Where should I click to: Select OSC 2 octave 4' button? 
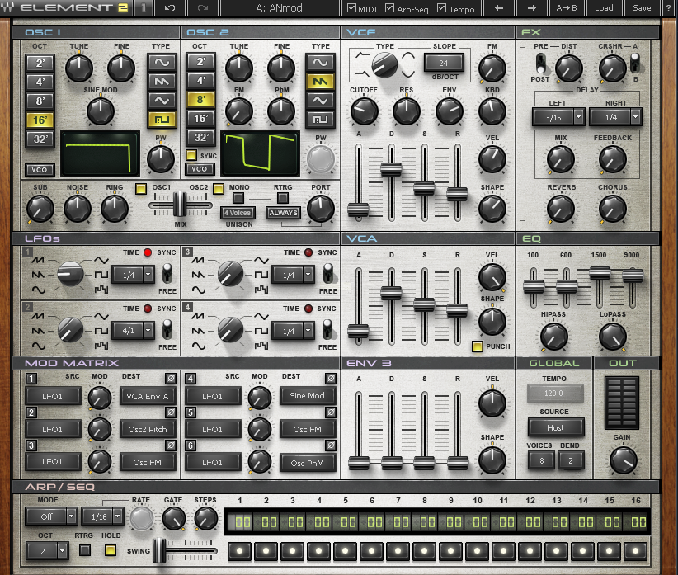[x=201, y=80]
